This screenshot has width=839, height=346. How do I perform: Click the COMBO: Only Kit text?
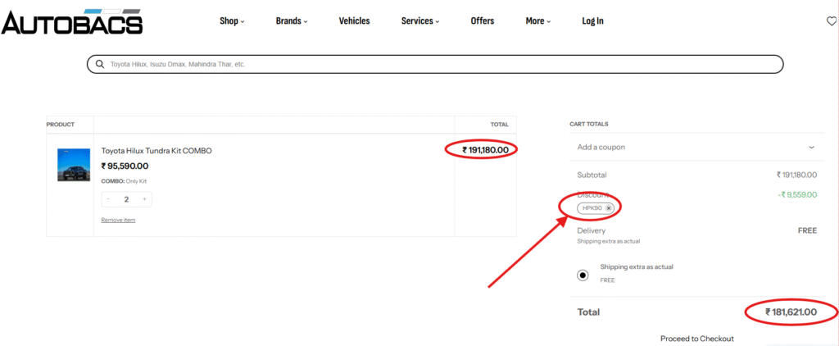click(124, 181)
